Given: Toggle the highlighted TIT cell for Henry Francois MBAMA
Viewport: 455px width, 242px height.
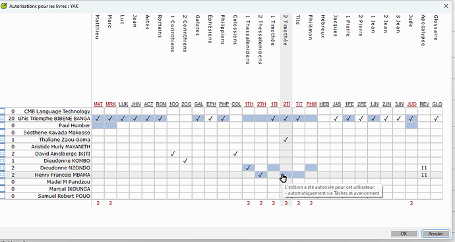Looking at the screenshot, I should pyautogui.click(x=299, y=175).
